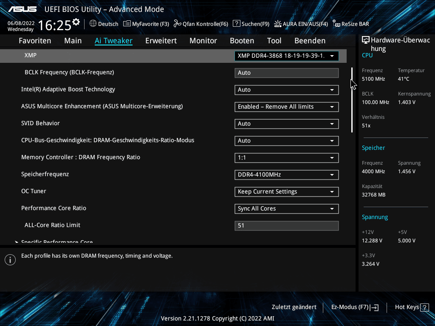Click the Suchen question mark icon

pyautogui.click(x=236, y=24)
